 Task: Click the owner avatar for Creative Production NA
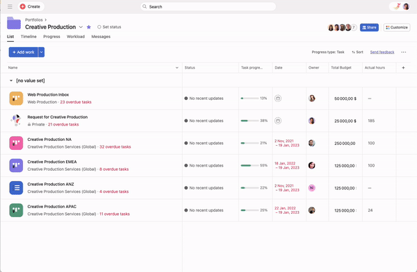pyautogui.click(x=311, y=143)
